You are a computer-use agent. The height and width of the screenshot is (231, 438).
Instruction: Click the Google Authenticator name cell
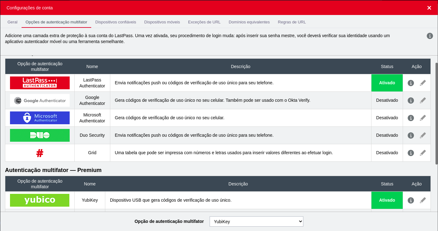(x=92, y=100)
